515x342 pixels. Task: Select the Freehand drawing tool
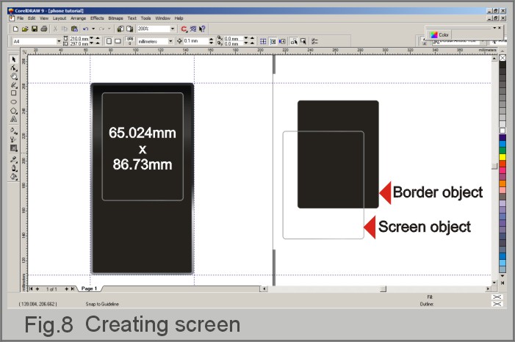(13, 85)
